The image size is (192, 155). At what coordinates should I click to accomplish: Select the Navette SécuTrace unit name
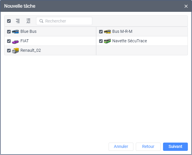pyautogui.click(x=130, y=41)
